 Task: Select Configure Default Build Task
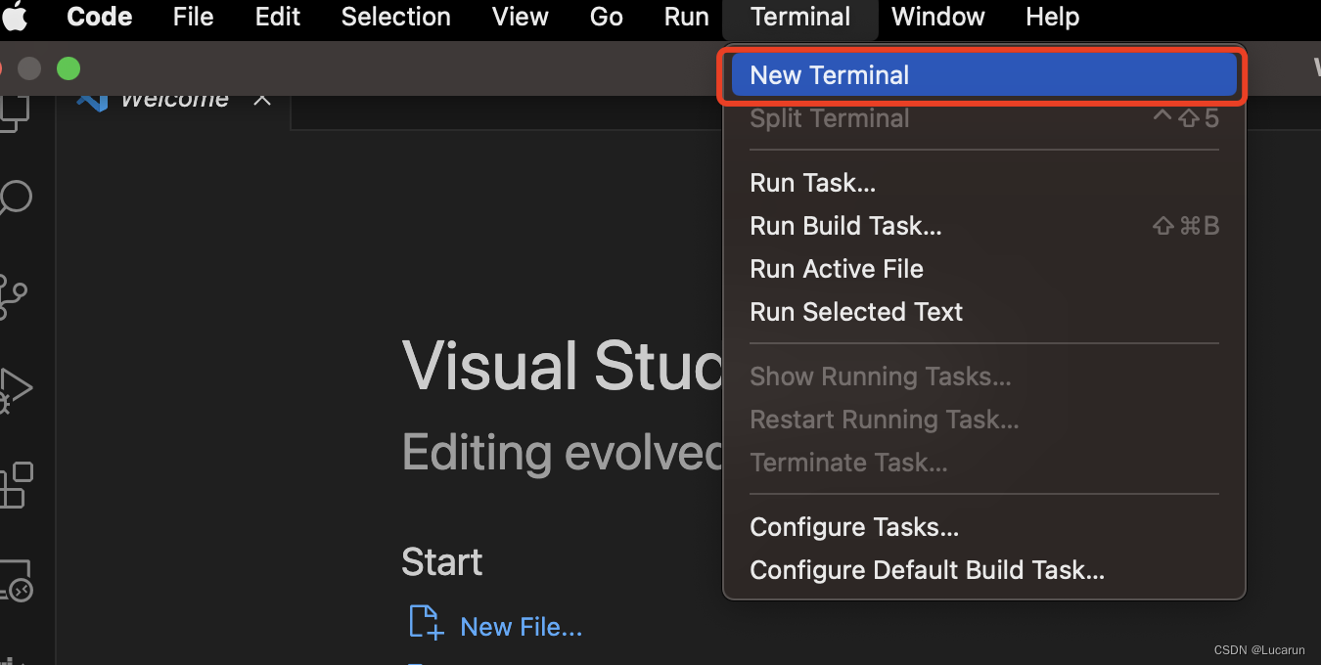(x=926, y=569)
